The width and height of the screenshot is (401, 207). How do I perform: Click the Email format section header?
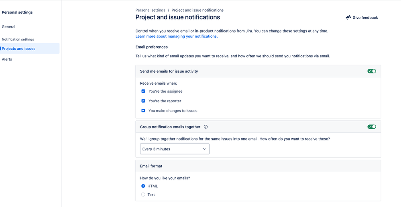(x=151, y=166)
